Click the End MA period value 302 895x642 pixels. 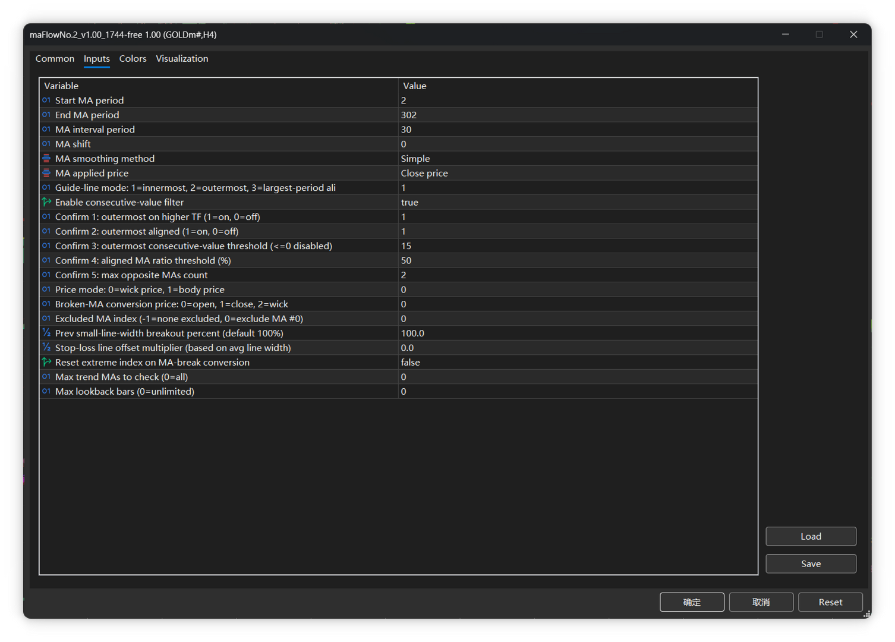click(x=578, y=115)
